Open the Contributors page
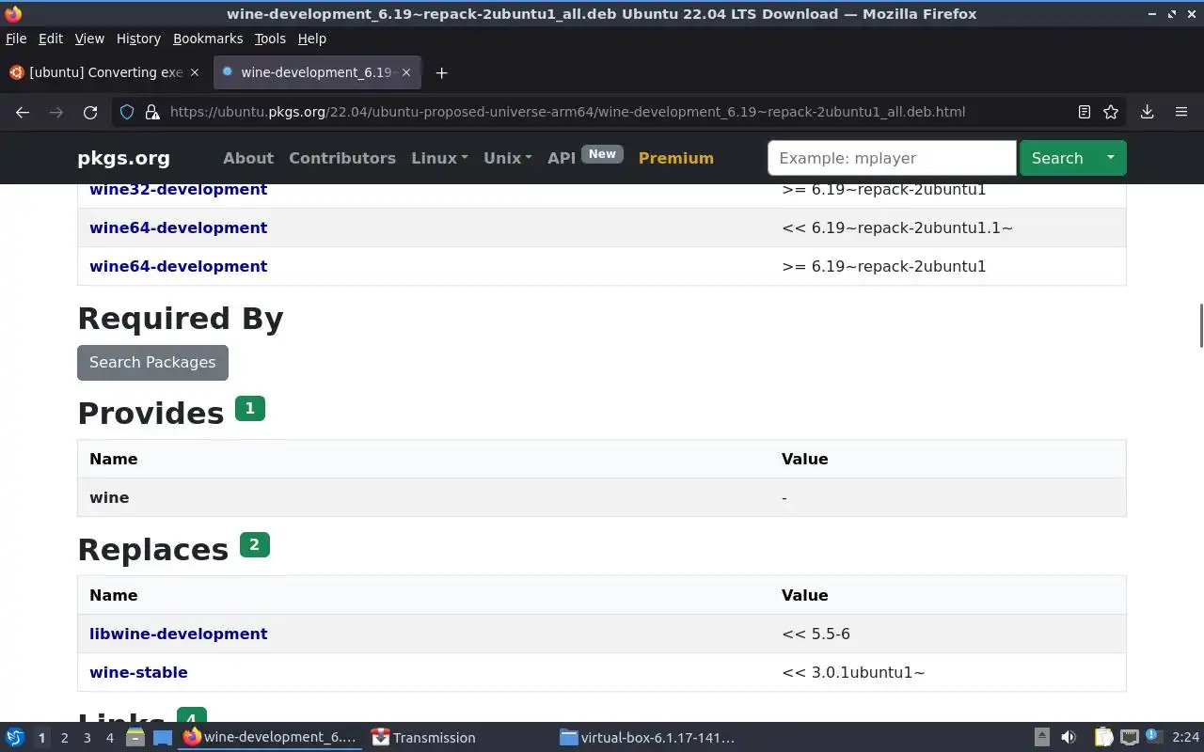Screen dimensions: 1204x752 point(342,158)
